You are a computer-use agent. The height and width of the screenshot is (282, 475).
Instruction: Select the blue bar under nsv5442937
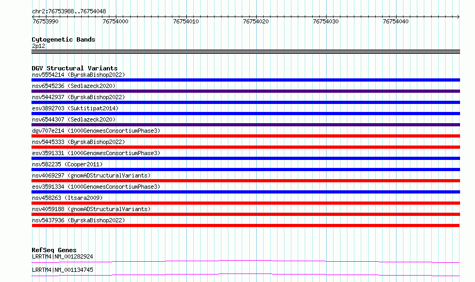tap(246, 102)
